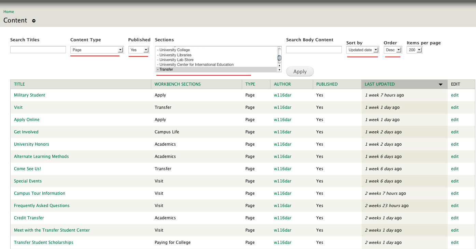
Task: Click the collapse icon next to Content heading
Action: [x=33, y=21]
